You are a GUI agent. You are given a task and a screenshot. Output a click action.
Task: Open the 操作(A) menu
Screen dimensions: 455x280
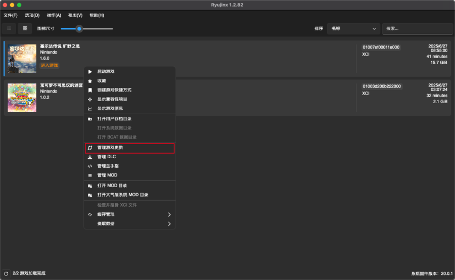point(54,15)
